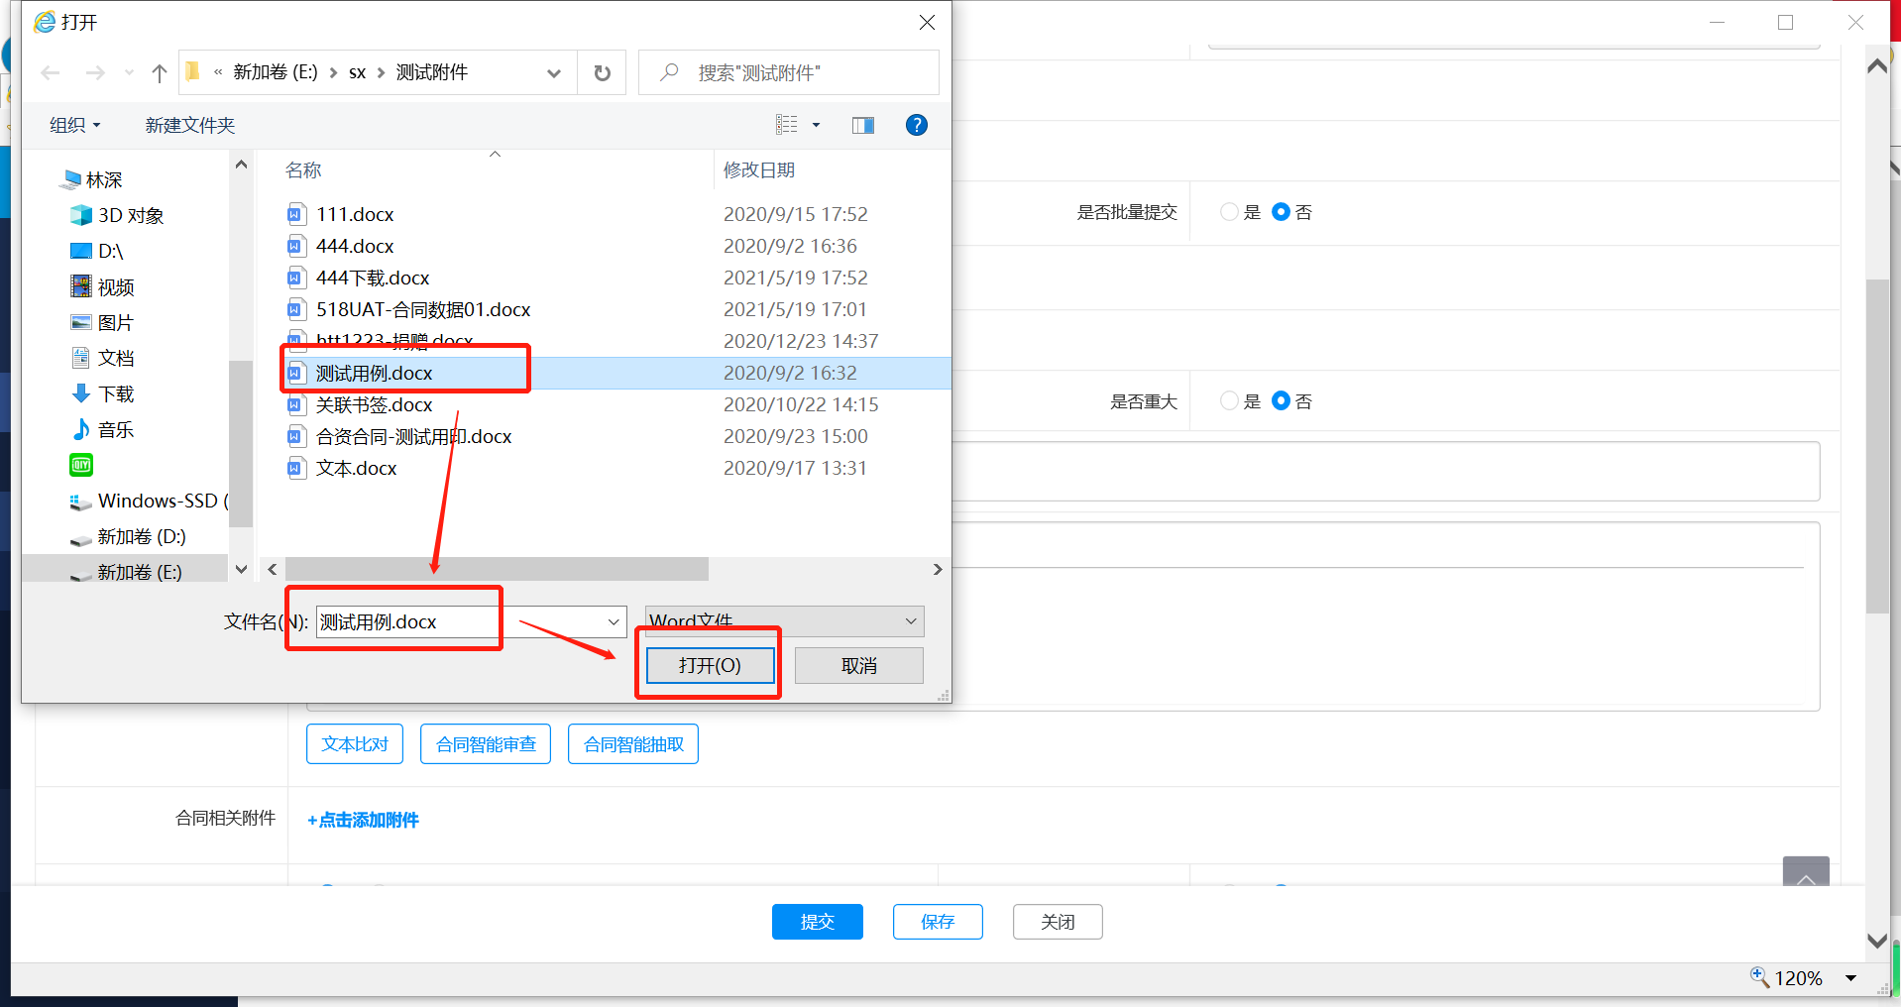Open the 组织 dropdown menu
Viewport: 1901px width, 1007px height.
pos(75,126)
